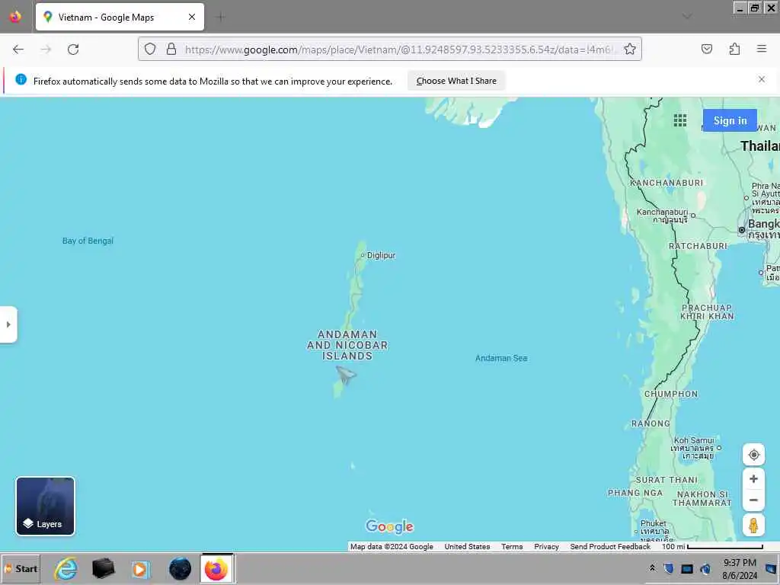Click the CHUMPHON province label
The width and height of the screenshot is (780, 585).
click(x=671, y=394)
